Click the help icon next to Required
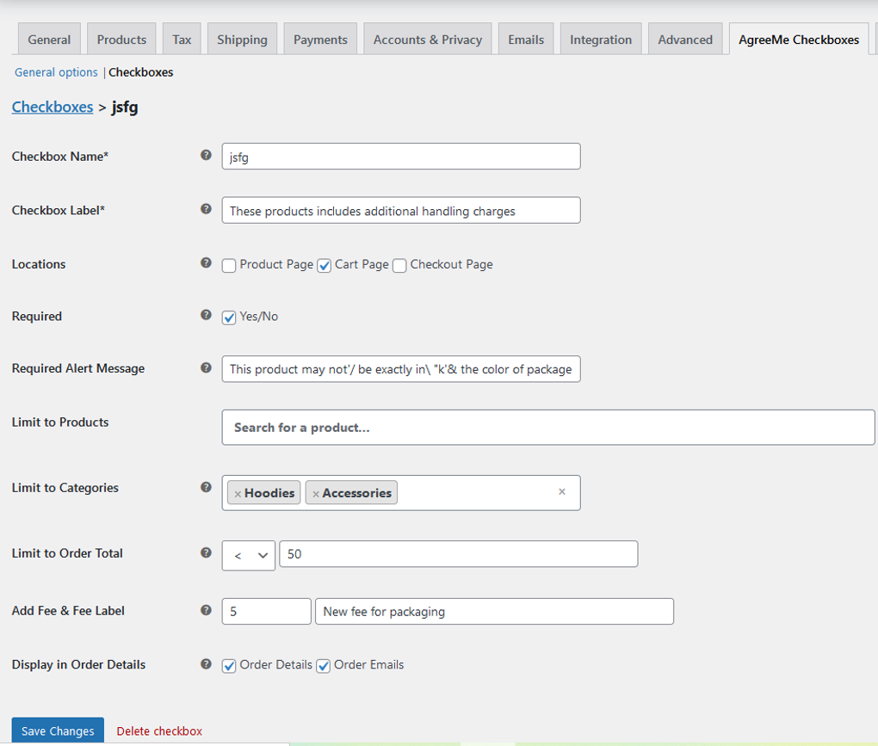The width and height of the screenshot is (878, 746). coord(206,315)
